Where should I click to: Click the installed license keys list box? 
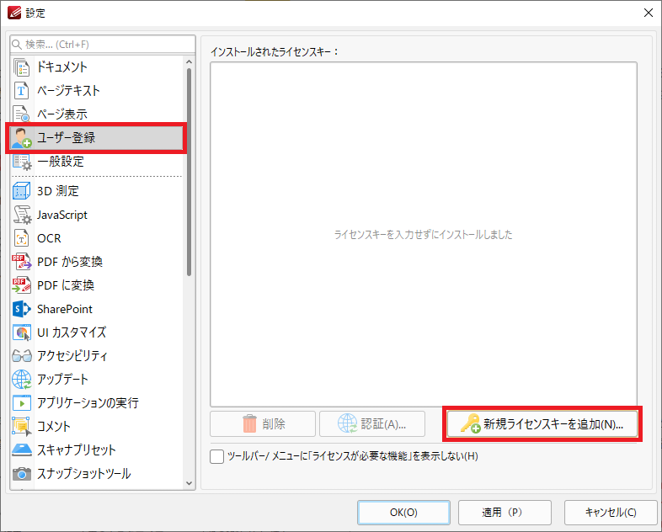424,234
